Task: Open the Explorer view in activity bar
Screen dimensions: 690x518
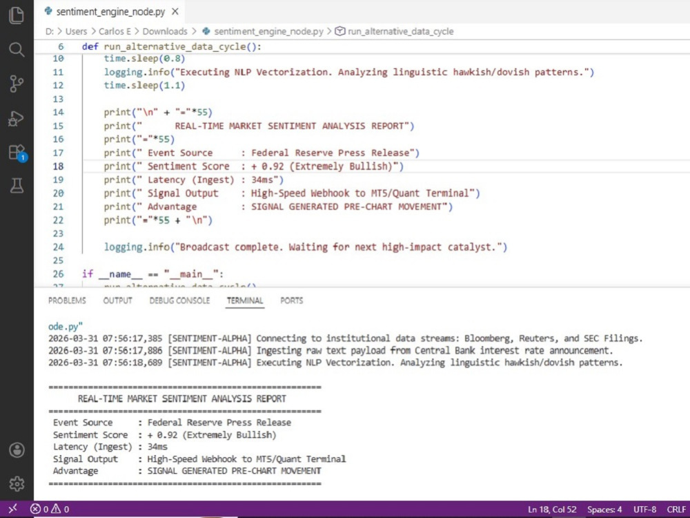Action: 17,15
